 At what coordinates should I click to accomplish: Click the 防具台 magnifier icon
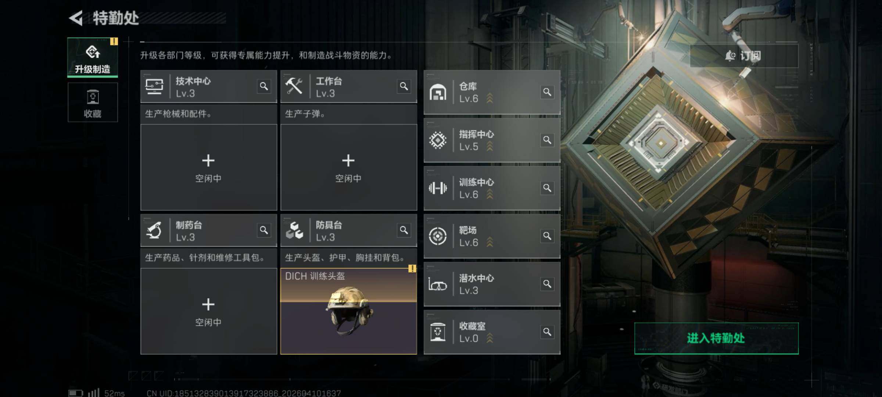pos(404,230)
